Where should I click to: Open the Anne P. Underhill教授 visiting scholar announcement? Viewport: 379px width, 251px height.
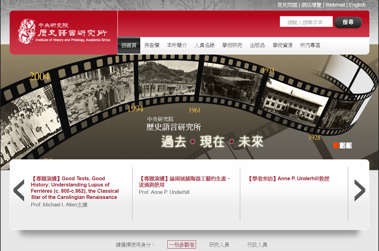coord(289,179)
